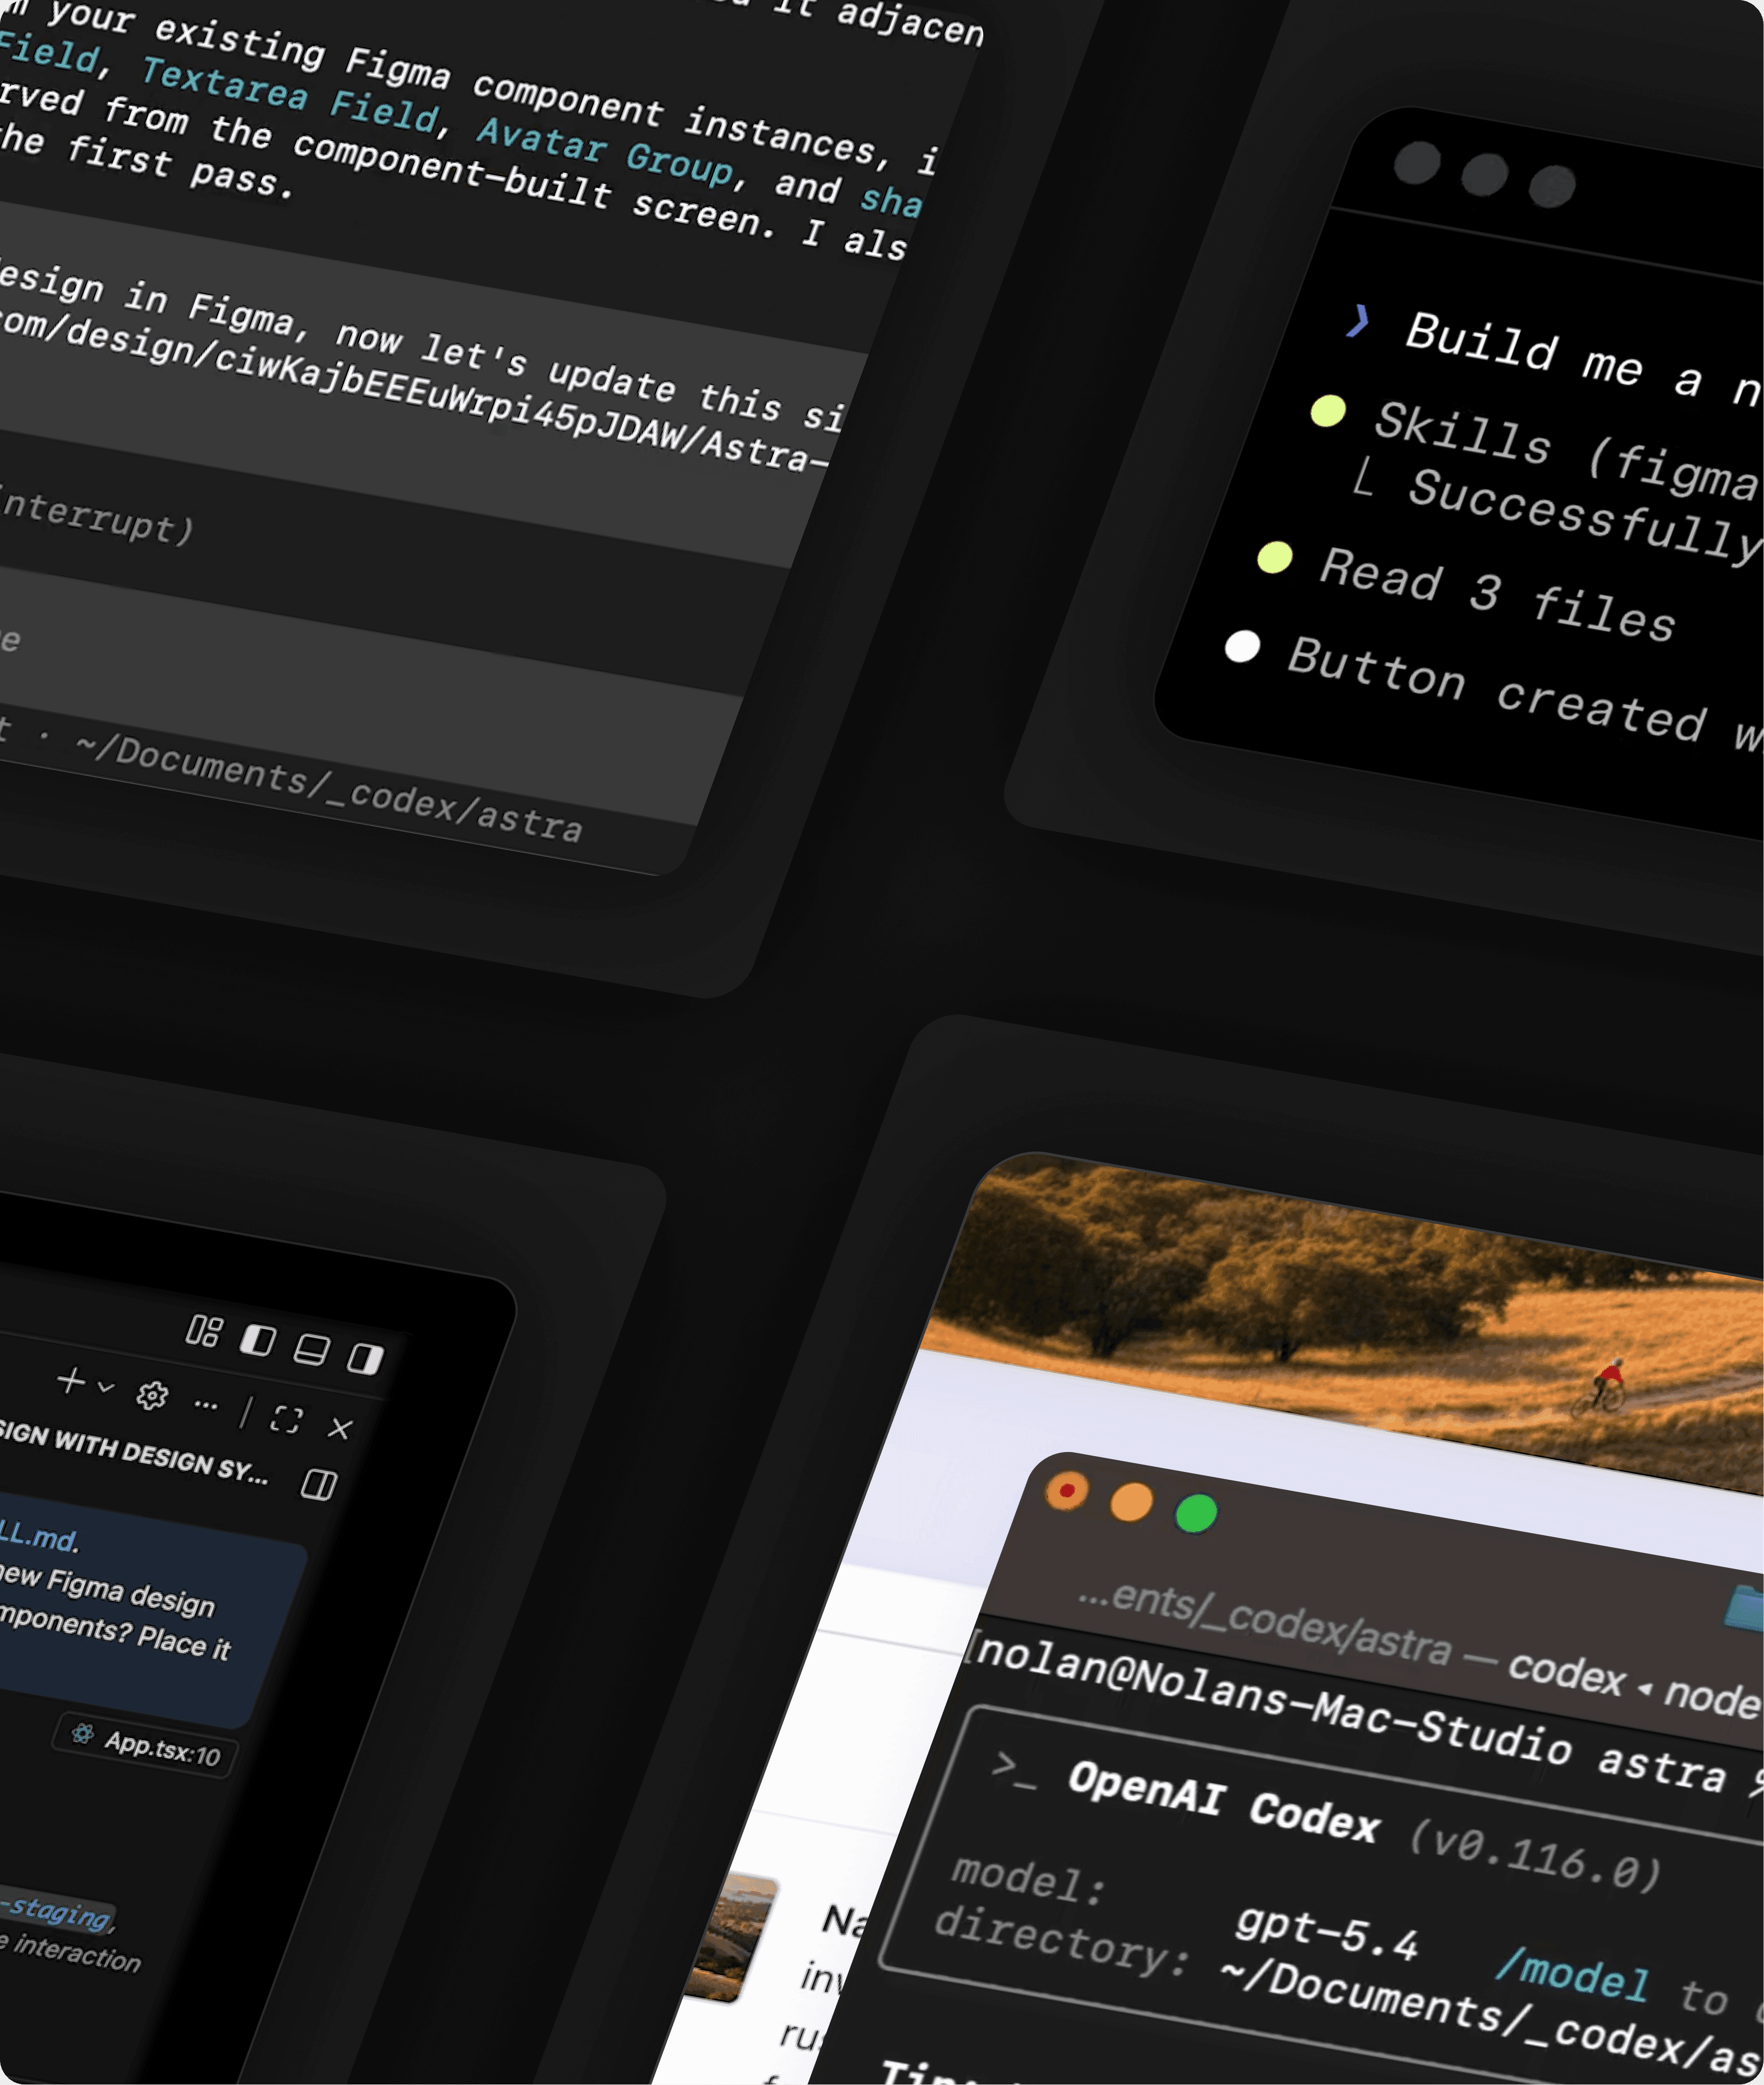This screenshot has width=1764, height=2085.
Task: Open the more actions ellipsis menu
Action: 206,1405
